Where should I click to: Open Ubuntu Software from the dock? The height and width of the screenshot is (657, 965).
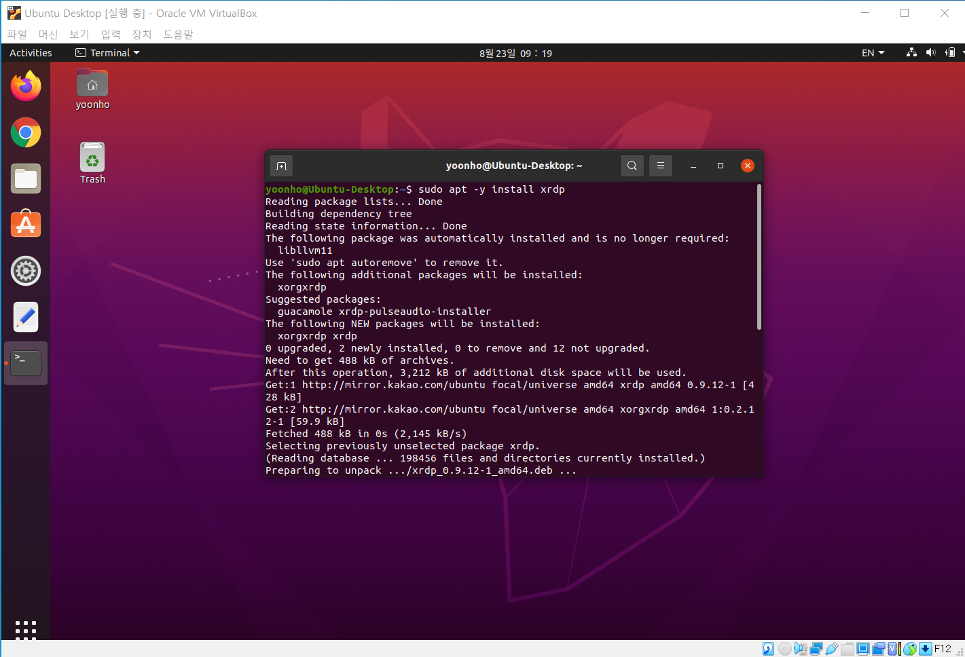(x=26, y=224)
